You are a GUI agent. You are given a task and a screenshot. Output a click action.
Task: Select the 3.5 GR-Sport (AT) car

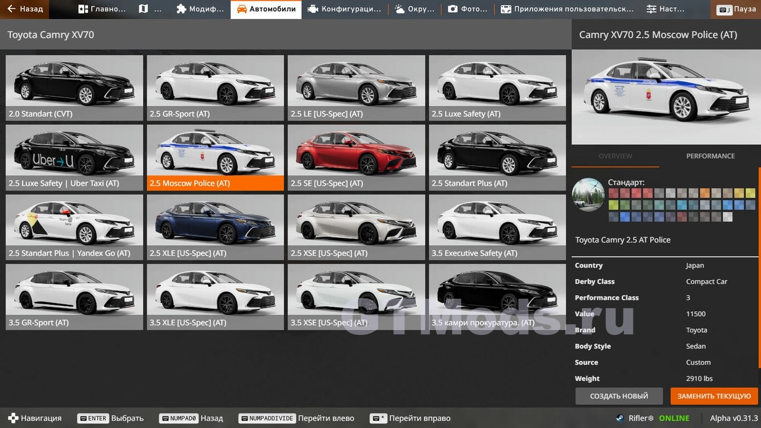[74, 296]
